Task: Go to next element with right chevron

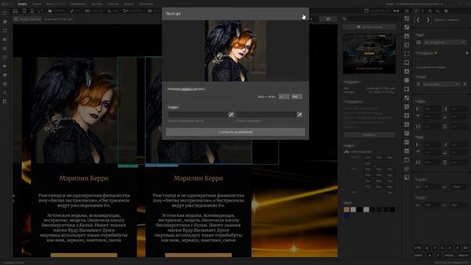Action: (x=428, y=20)
